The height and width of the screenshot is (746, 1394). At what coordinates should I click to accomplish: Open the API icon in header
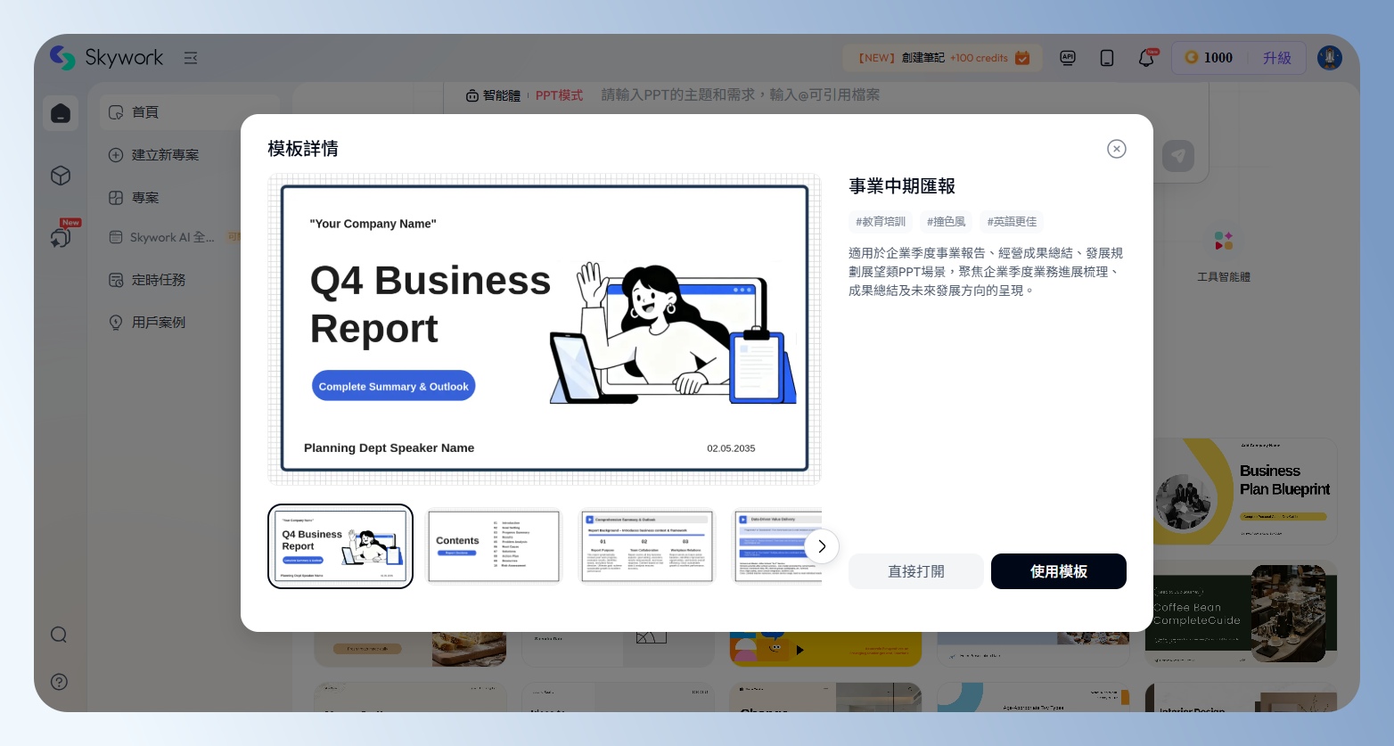pyautogui.click(x=1067, y=58)
